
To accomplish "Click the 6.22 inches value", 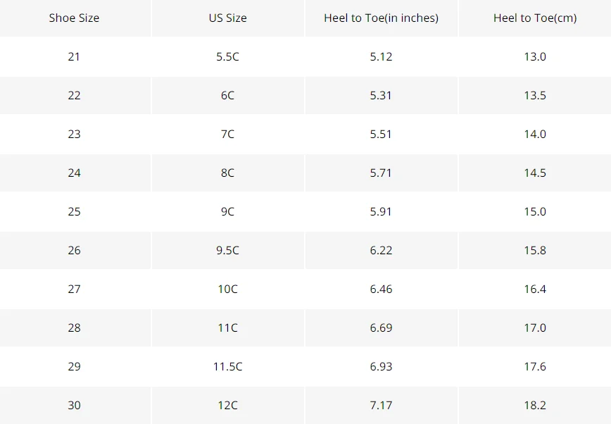I will (x=381, y=250).
